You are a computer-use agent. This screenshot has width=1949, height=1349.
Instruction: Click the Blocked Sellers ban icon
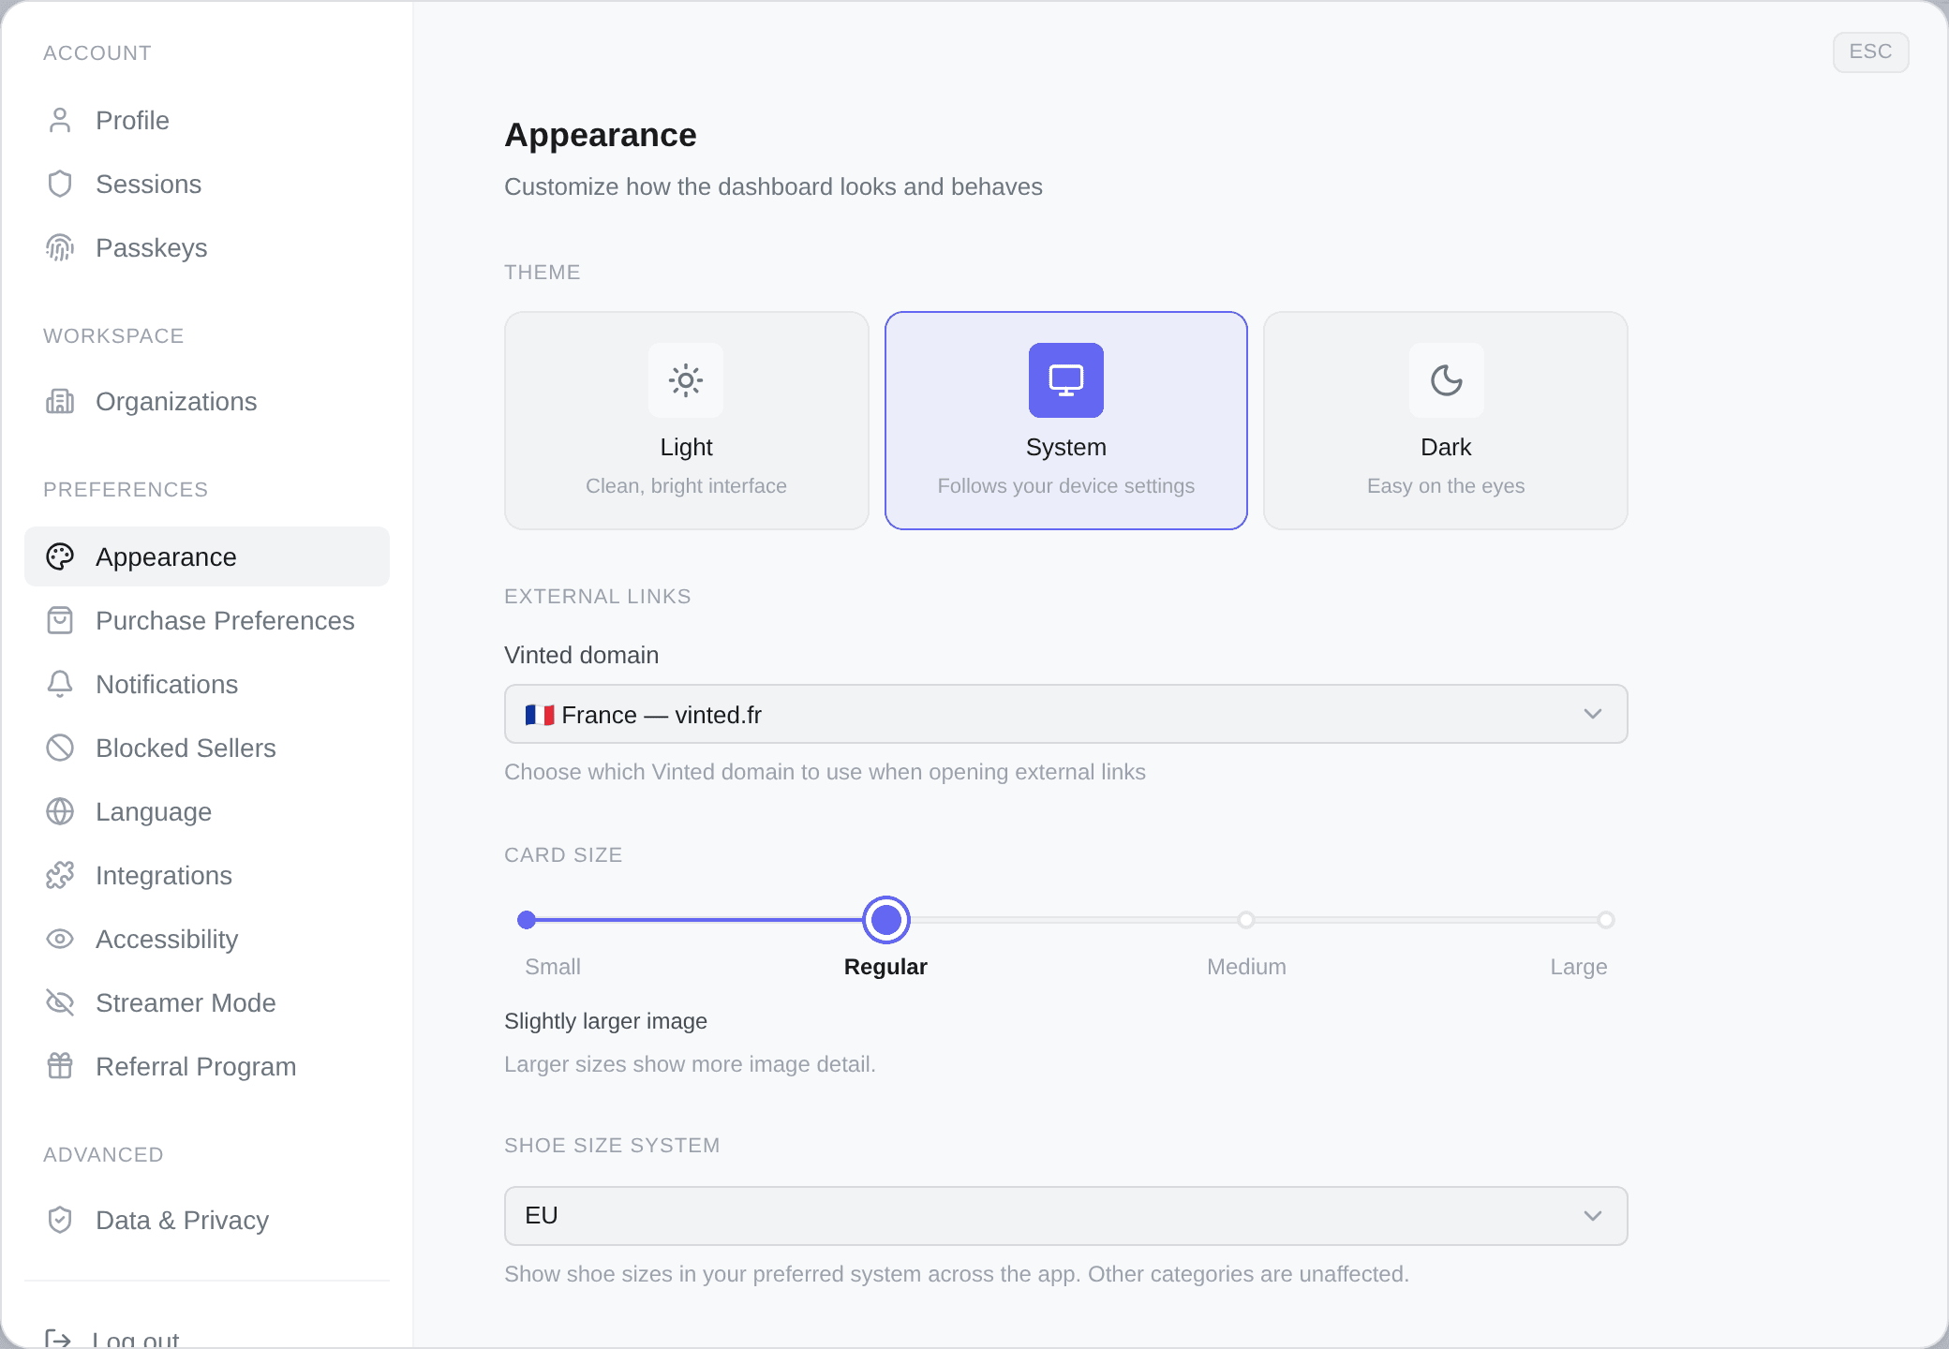[x=60, y=749]
